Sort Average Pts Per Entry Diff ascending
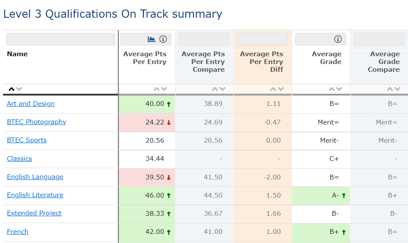The image size is (408, 243). (274, 89)
